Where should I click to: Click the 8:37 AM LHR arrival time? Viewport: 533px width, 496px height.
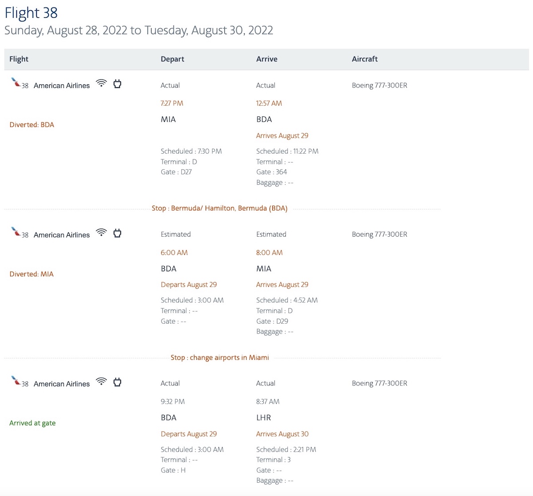268,401
